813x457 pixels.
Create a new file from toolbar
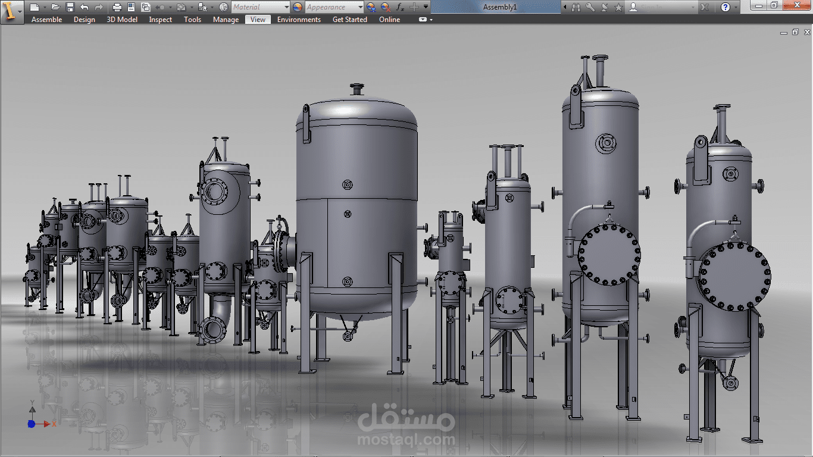(35, 7)
